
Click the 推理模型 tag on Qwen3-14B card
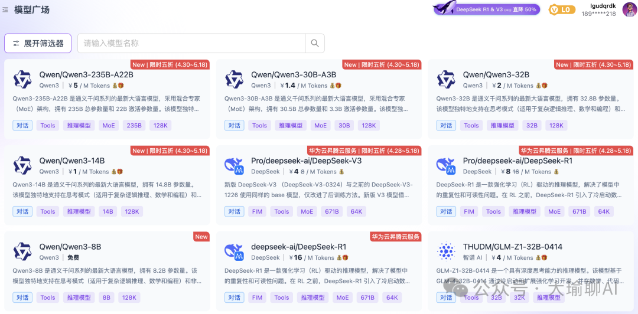coord(79,211)
